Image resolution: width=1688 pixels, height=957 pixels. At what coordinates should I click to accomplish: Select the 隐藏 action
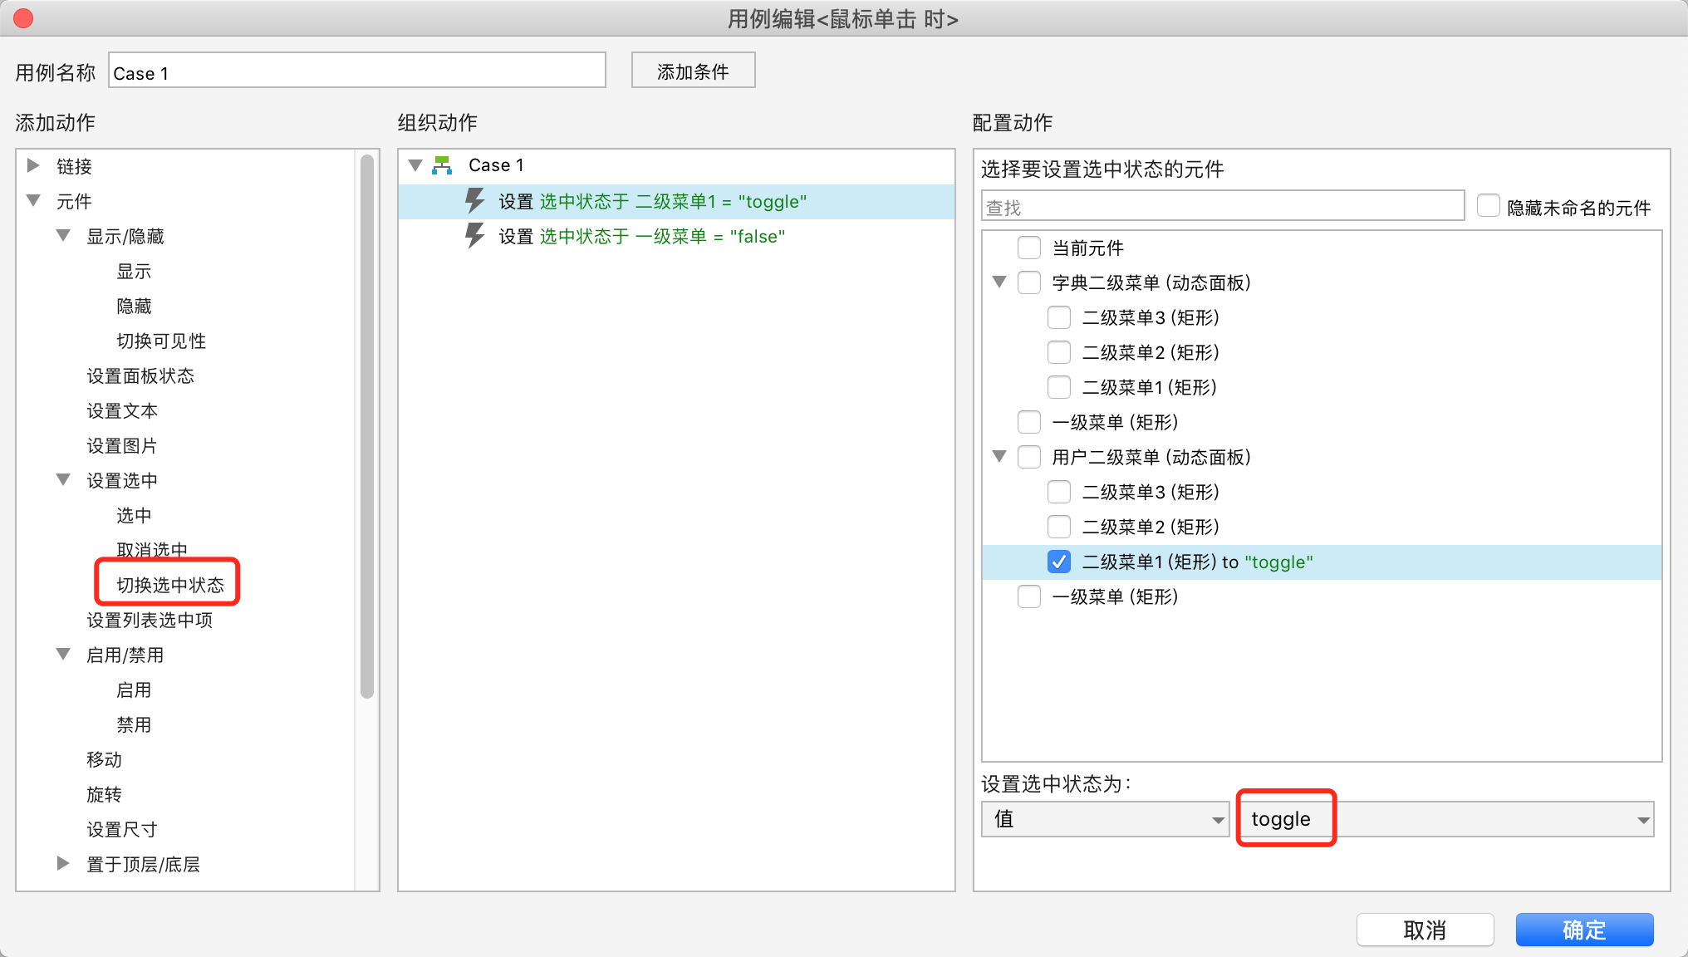coord(134,306)
